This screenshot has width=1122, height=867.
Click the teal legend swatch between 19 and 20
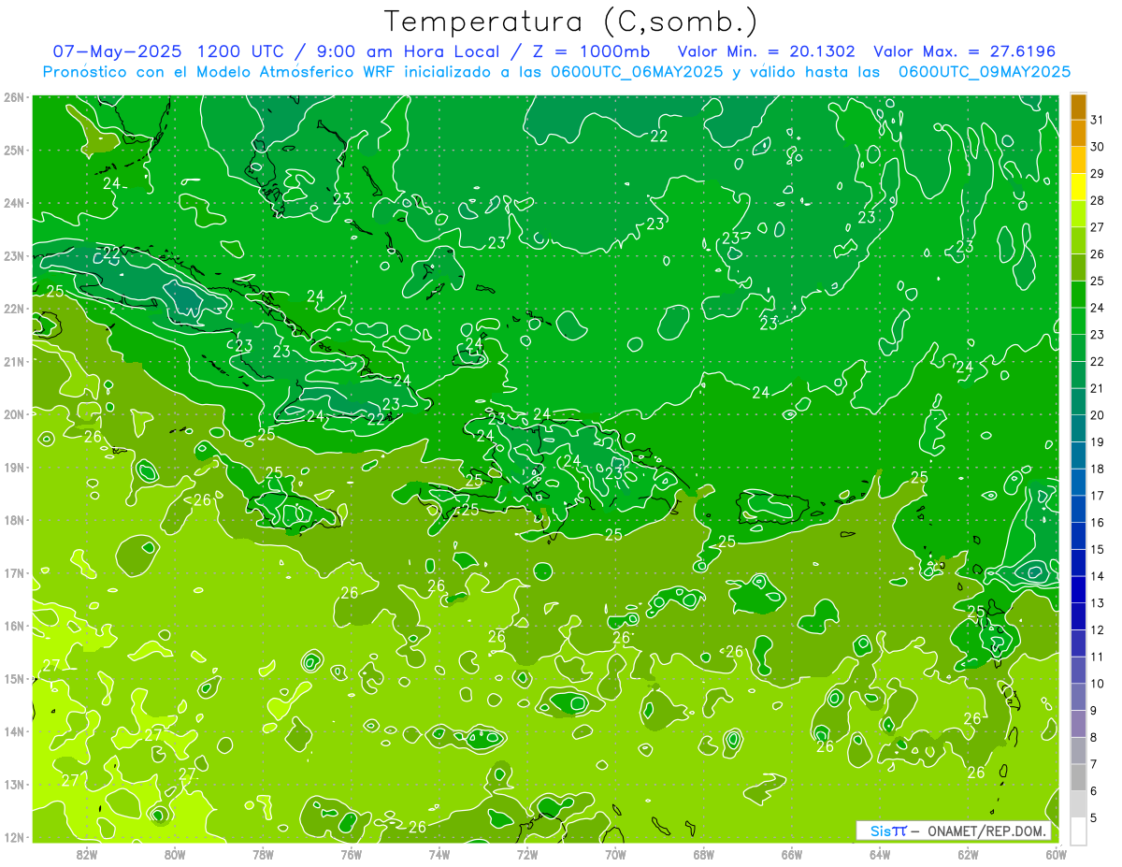click(x=1078, y=429)
